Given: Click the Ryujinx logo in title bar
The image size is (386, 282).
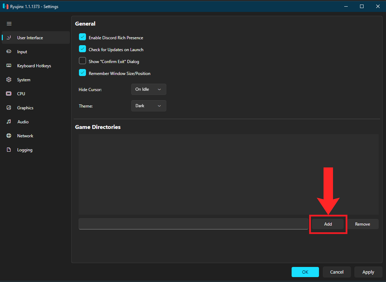Looking at the screenshot, I should click(x=5, y=6).
